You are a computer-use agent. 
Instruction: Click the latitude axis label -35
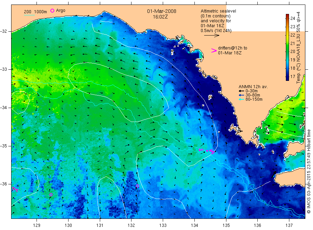(x=3, y=146)
